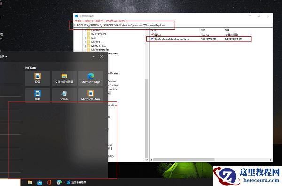Open the 记事本 tile in search panel

[x=64, y=95]
